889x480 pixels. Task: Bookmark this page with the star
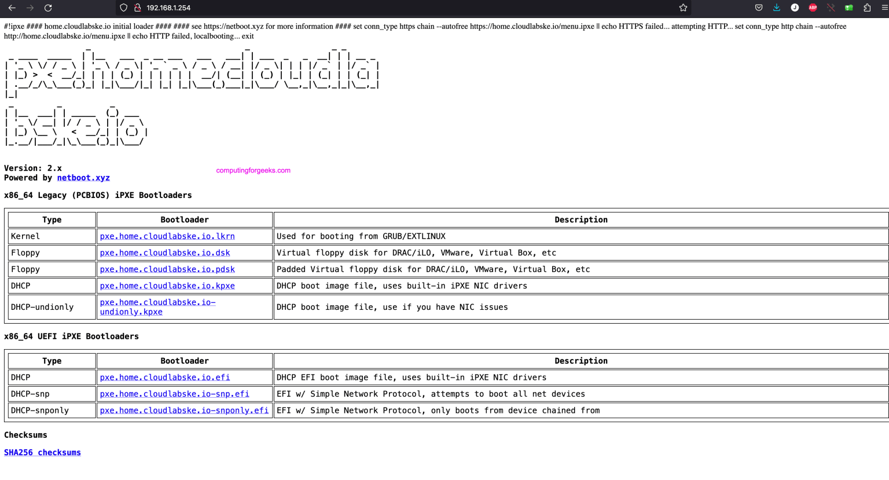pos(683,8)
